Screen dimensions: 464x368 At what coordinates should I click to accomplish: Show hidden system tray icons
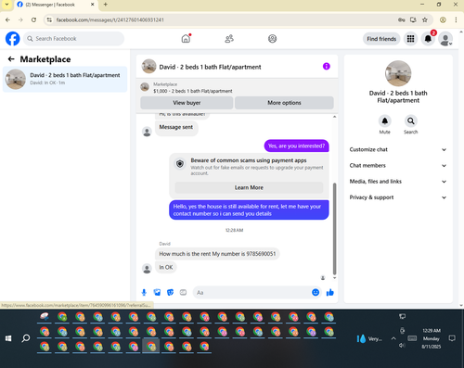(393, 338)
